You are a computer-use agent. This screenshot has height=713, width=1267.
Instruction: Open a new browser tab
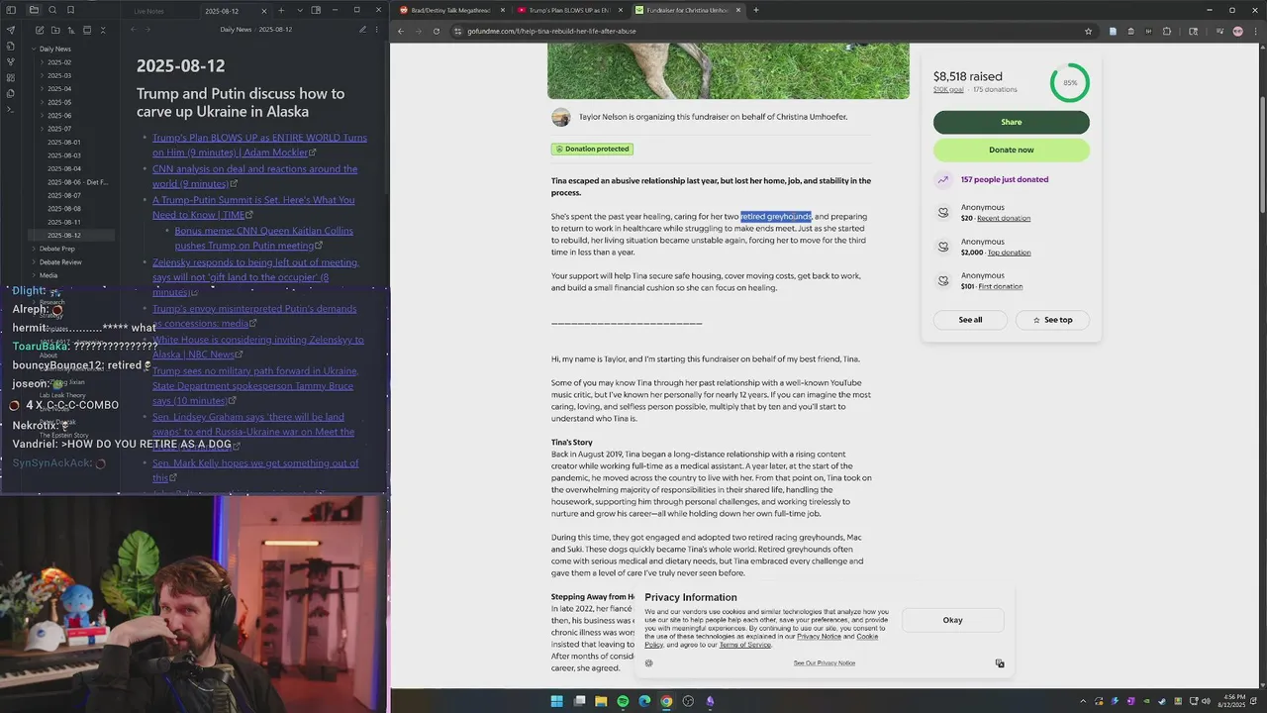(x=755, y=10)
